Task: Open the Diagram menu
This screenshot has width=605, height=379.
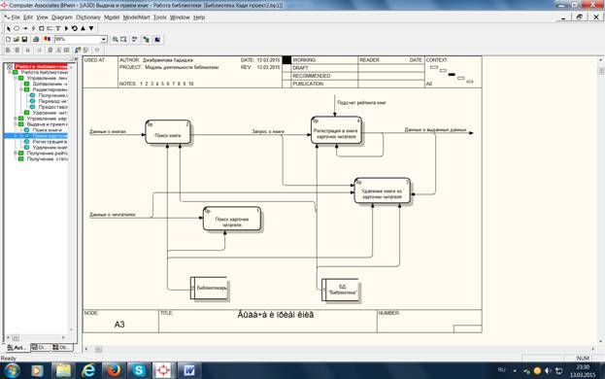Action: tap(62, 17)
